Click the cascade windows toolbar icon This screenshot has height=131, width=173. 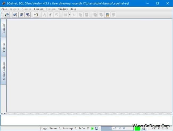click(95, 15)
